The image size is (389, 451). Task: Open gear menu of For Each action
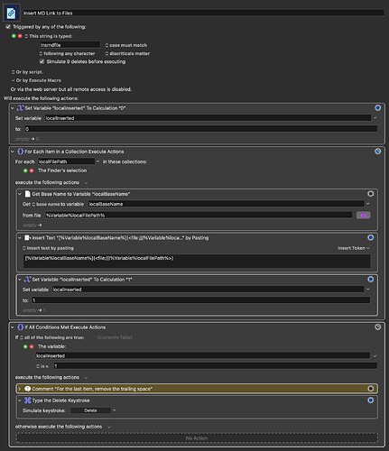377,152
